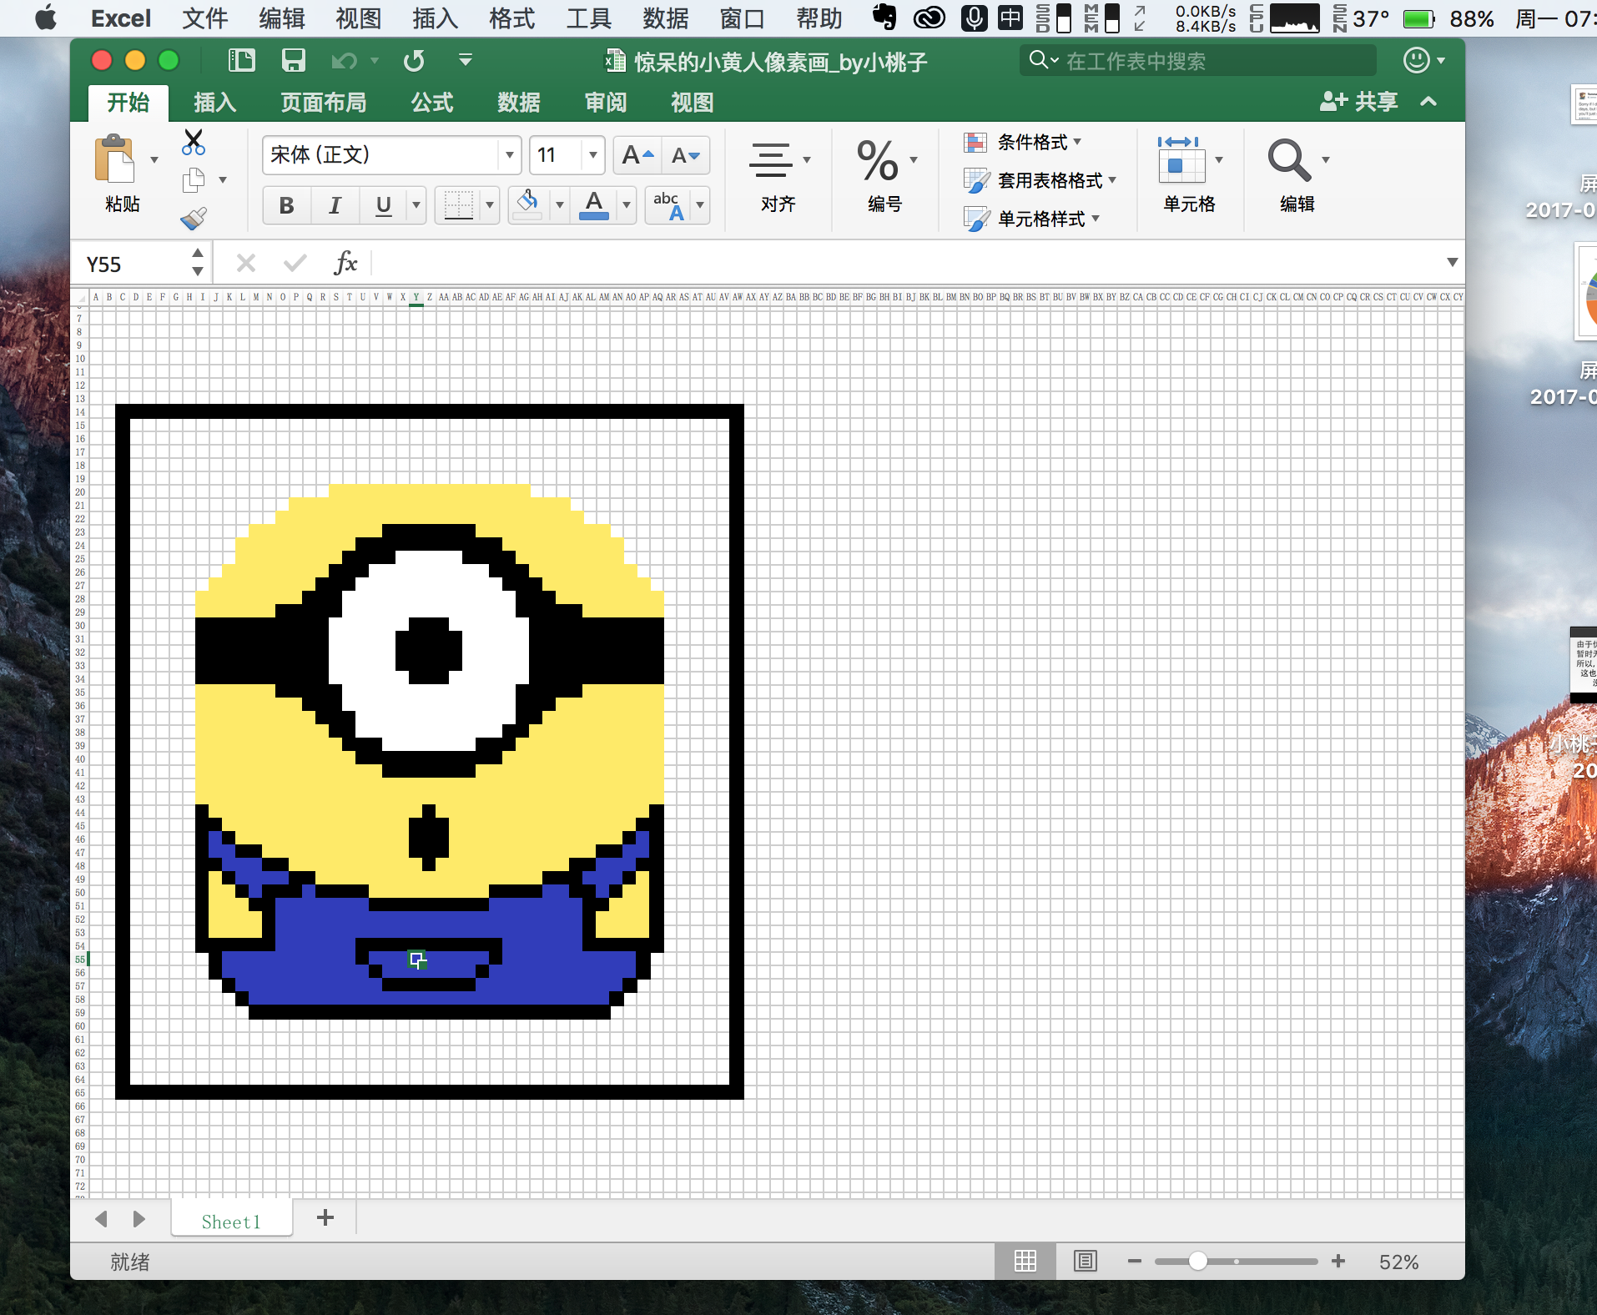The image size is (1597, 1315).
Task: Click the 52% zoom level text
Action: tap(1398, 1262)
